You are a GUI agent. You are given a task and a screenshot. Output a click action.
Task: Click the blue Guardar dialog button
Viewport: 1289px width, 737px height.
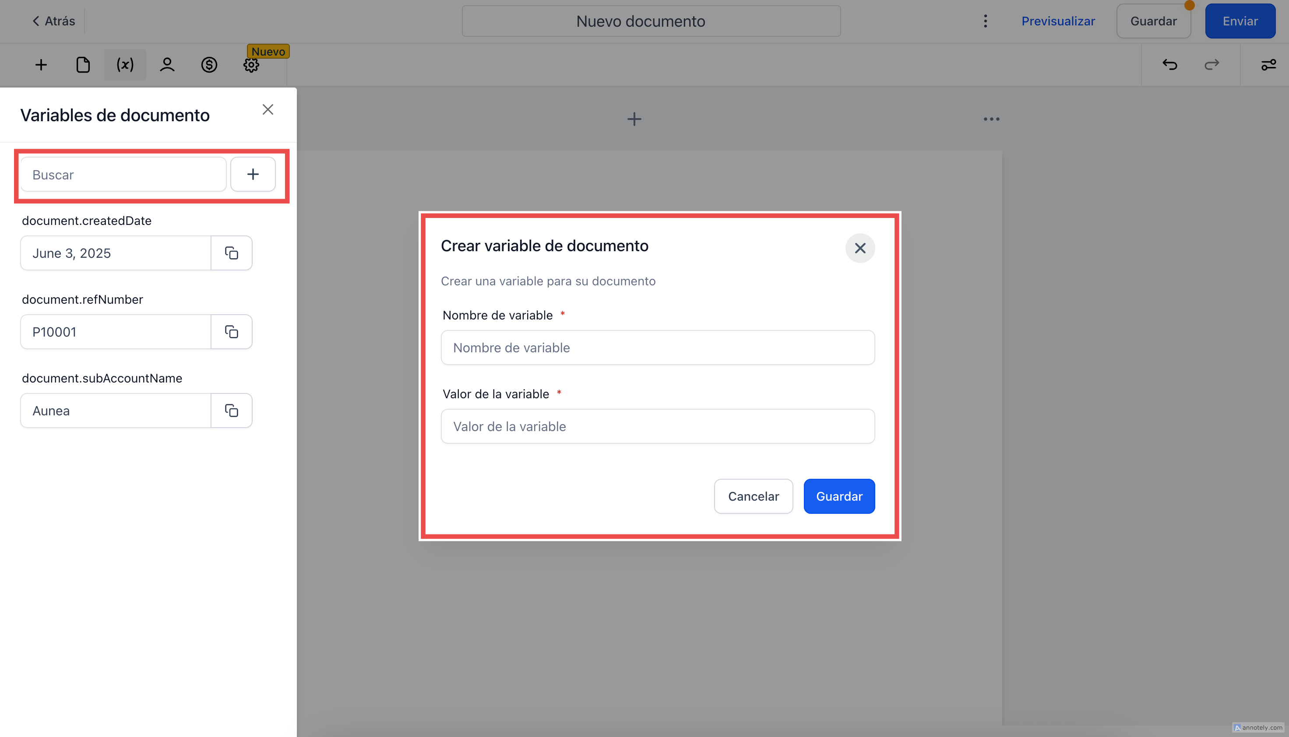(839, 496)
